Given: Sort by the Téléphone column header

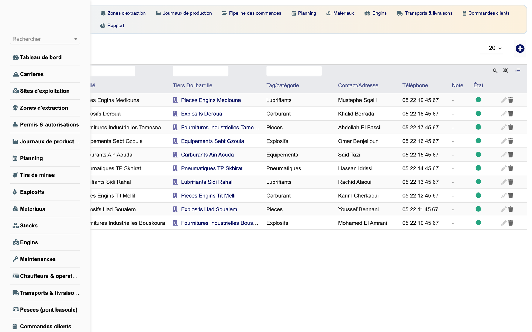Looking at the screenshot, I should click(415, 85).
